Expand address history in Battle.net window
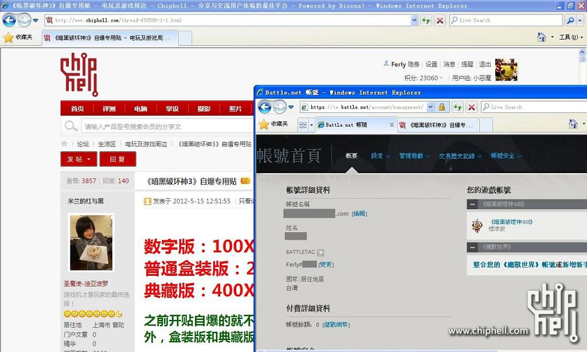The height and width of the screenshot is (352, 587). pyautogui.click(x=430, y=107)
